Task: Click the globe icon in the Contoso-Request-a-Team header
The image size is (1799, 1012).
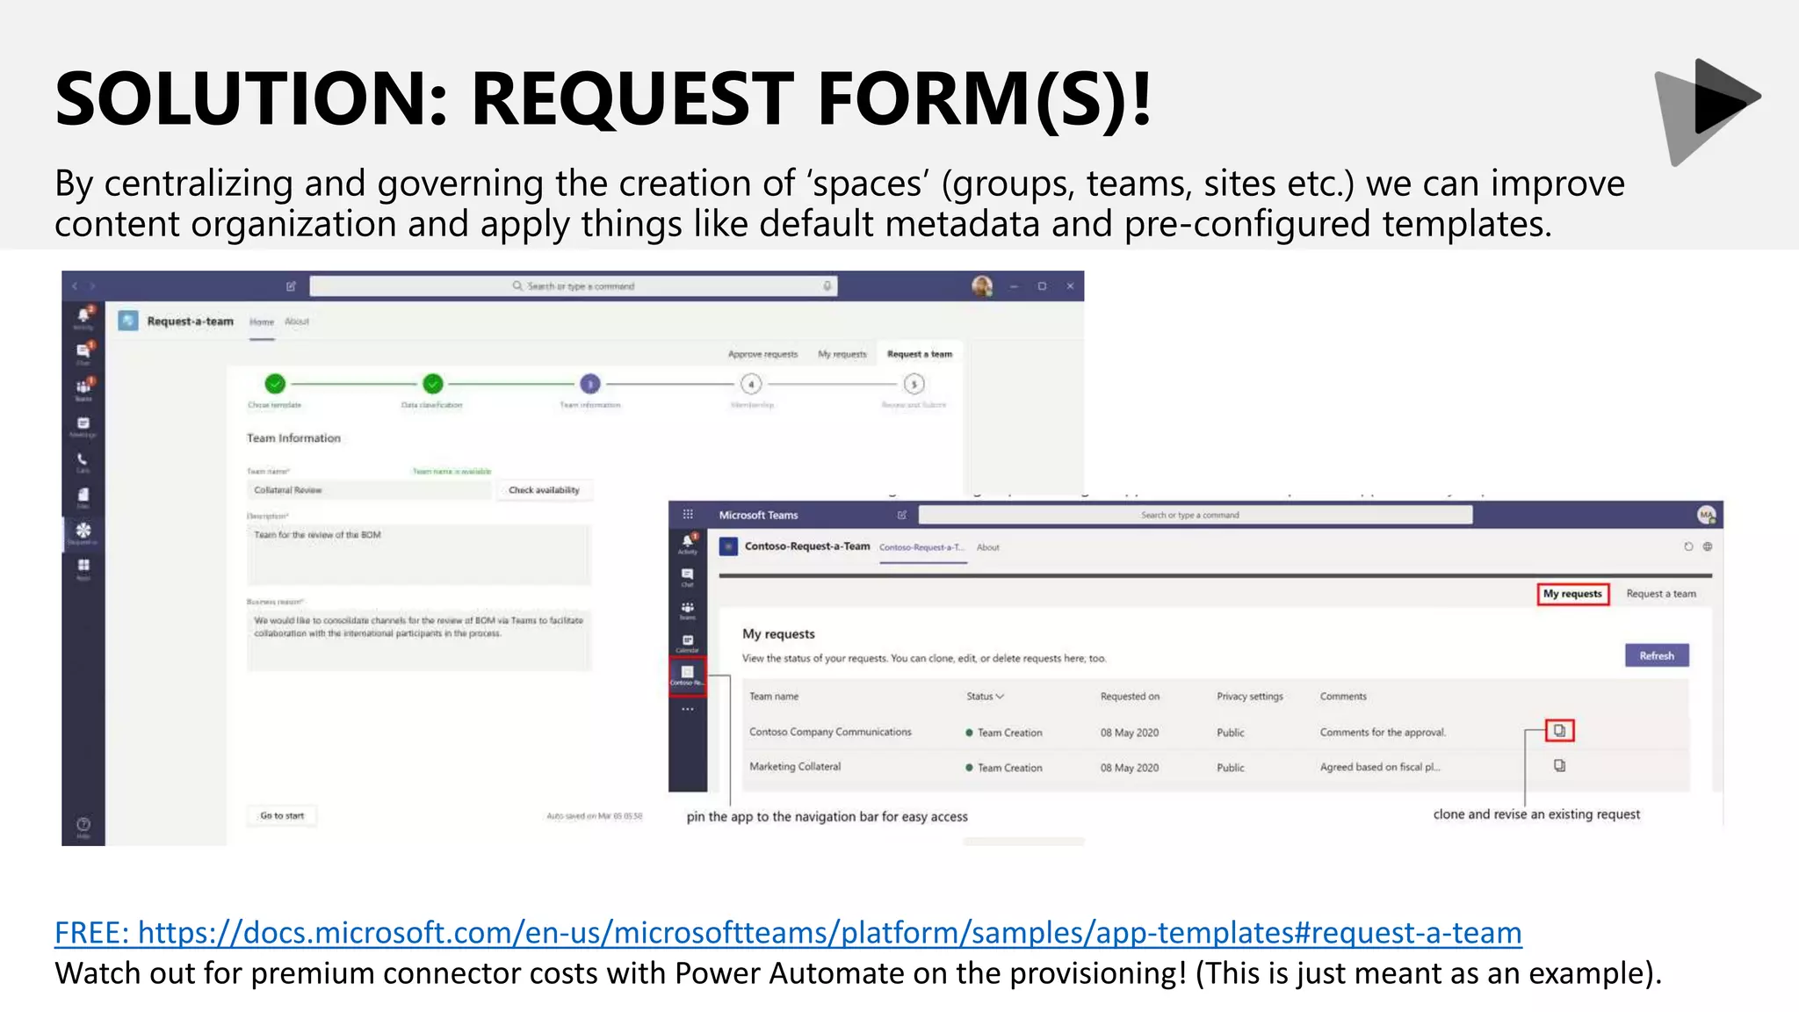Action: (x=1708, y=546)
